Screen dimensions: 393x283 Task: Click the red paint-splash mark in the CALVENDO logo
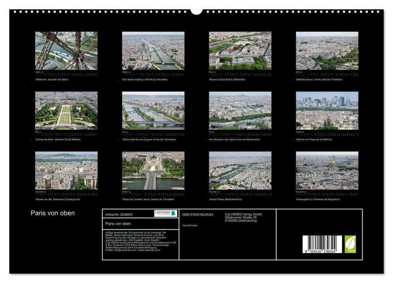pos(174,213)
